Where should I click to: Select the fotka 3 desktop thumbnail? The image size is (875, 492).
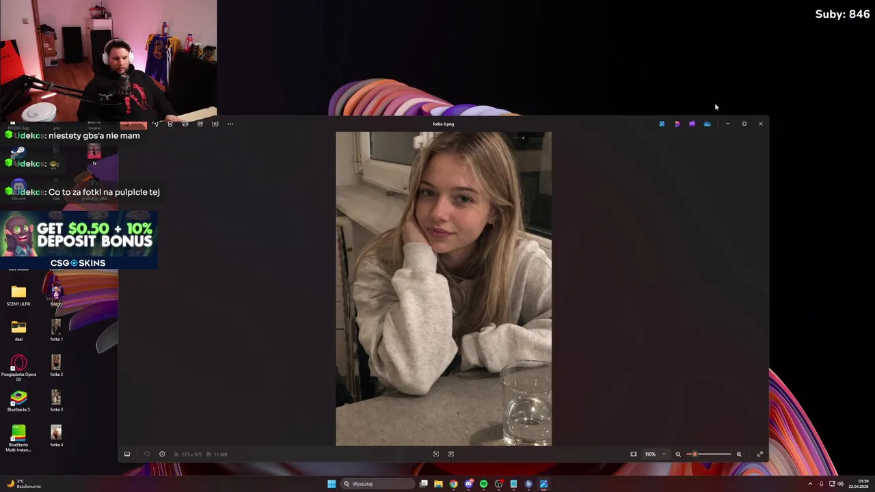tap(56, 401)
